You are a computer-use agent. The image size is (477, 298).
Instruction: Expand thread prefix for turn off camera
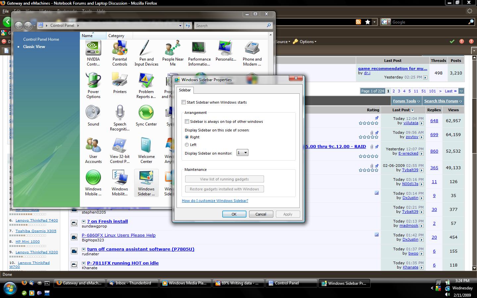tap(84, 249)
